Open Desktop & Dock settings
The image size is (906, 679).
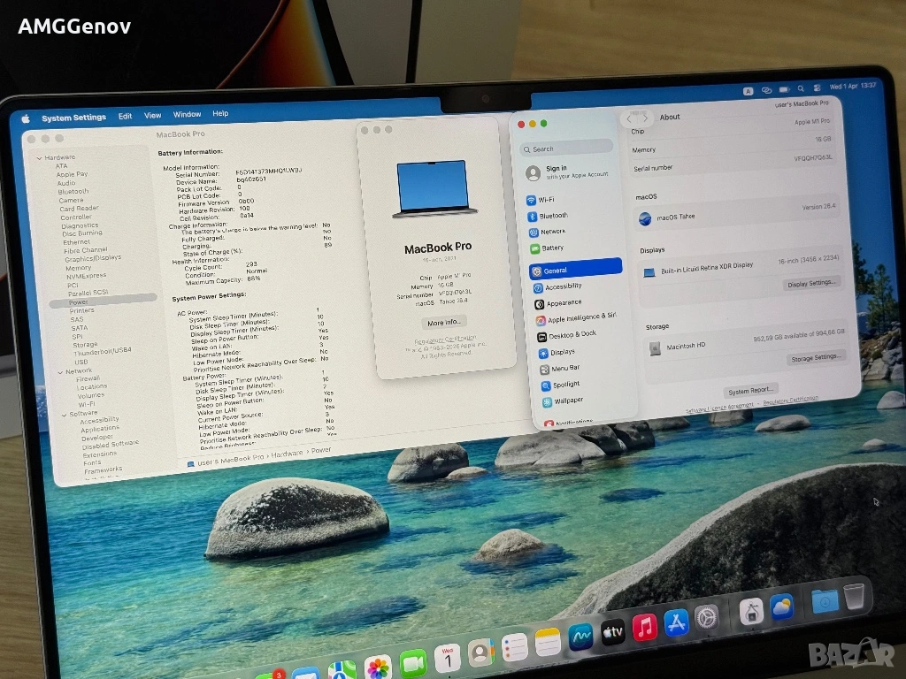[x=572, y=335]
